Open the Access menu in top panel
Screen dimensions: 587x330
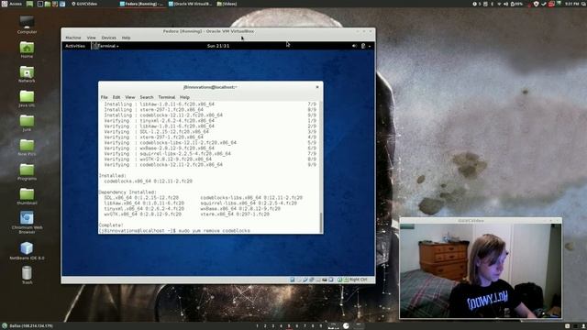12,4
